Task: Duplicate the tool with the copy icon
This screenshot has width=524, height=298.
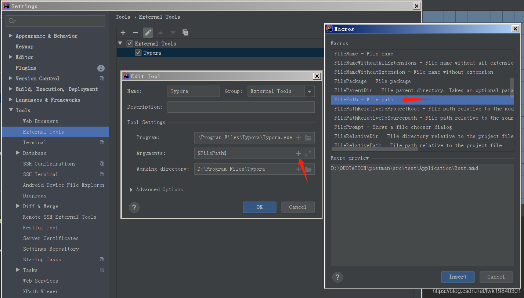Action: click(x=185, y=33)
